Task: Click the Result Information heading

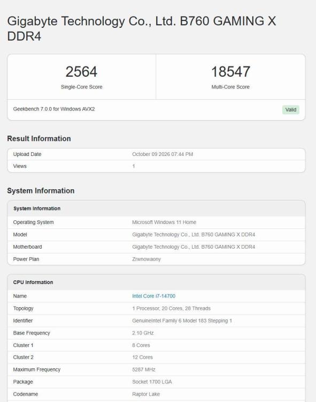Action: pos(39,138)
